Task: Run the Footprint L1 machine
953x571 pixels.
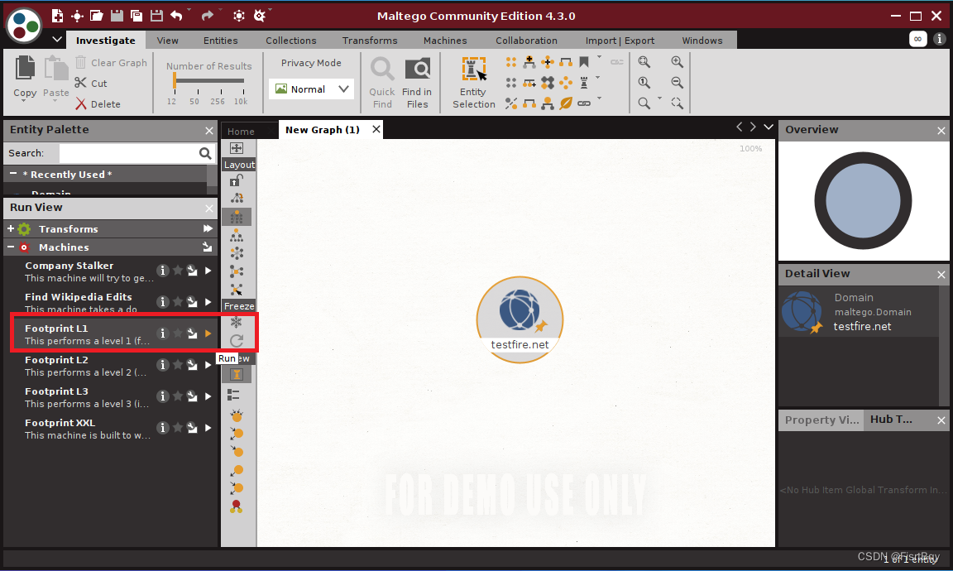Action: [208, 333]
